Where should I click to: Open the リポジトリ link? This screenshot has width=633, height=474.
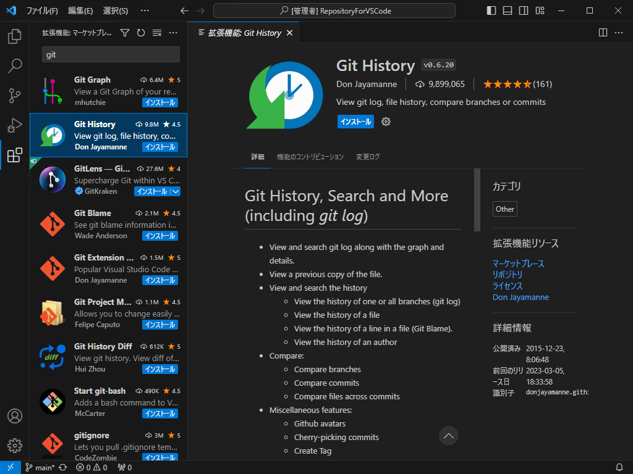[x=508, y=275]
